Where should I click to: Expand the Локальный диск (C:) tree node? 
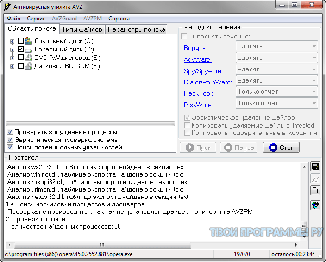click(x=13, y=41)
